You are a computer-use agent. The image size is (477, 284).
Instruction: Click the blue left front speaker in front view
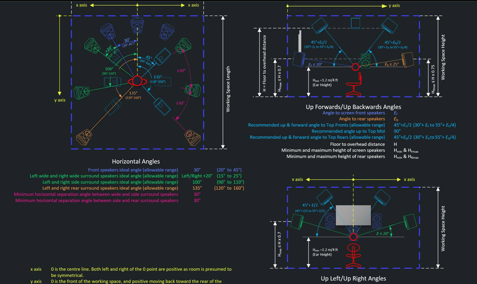tap(330, 222)
